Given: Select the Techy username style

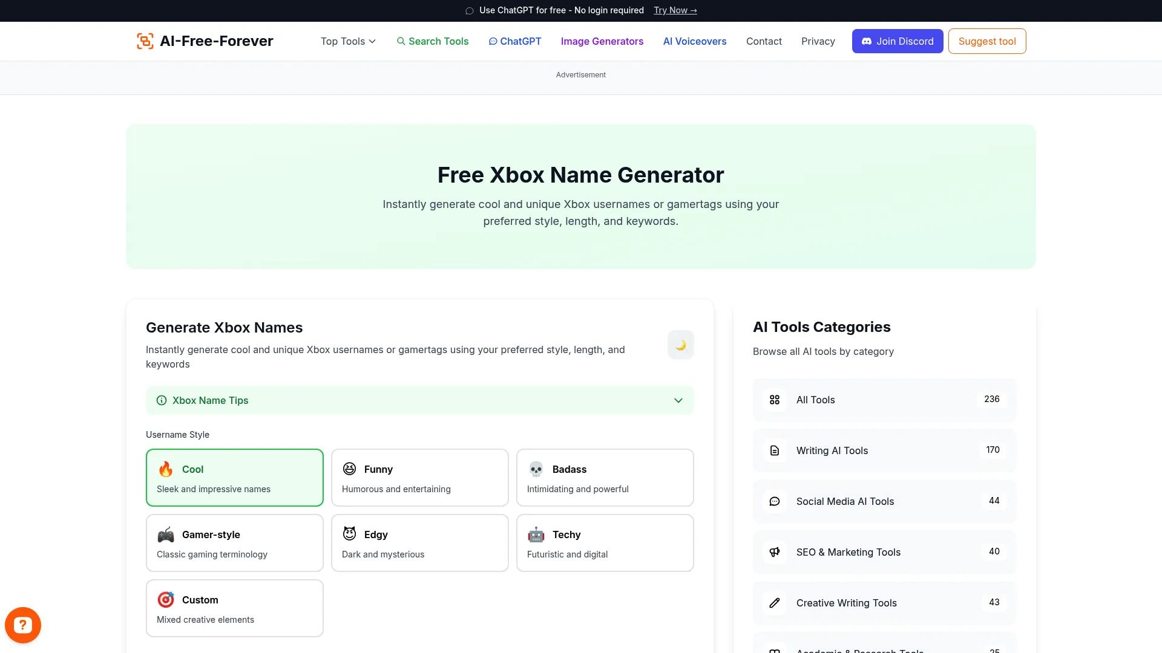Looking at the screenshot, I should [x=605, y=542].
